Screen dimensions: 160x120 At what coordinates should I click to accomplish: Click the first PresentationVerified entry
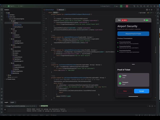point(133,43)
